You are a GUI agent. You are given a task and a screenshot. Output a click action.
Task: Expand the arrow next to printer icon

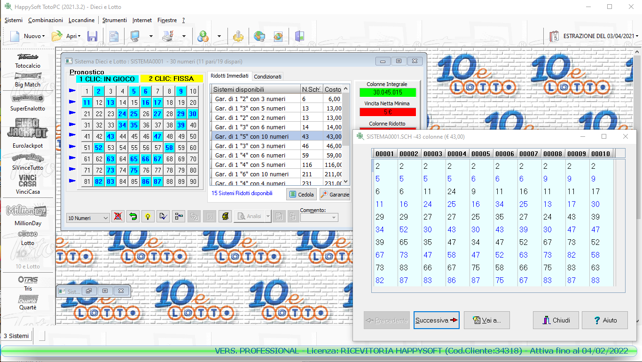click(x=184, y=36)
